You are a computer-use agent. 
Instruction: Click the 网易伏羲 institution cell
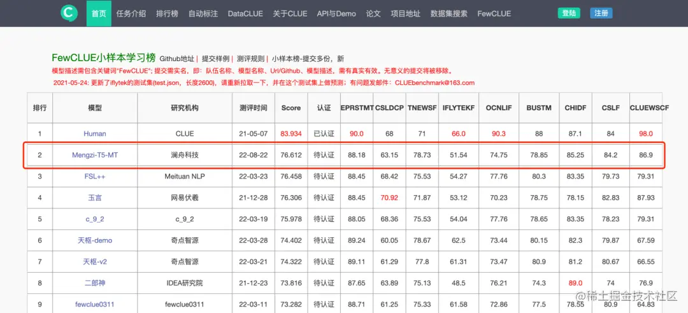point(184,198)
